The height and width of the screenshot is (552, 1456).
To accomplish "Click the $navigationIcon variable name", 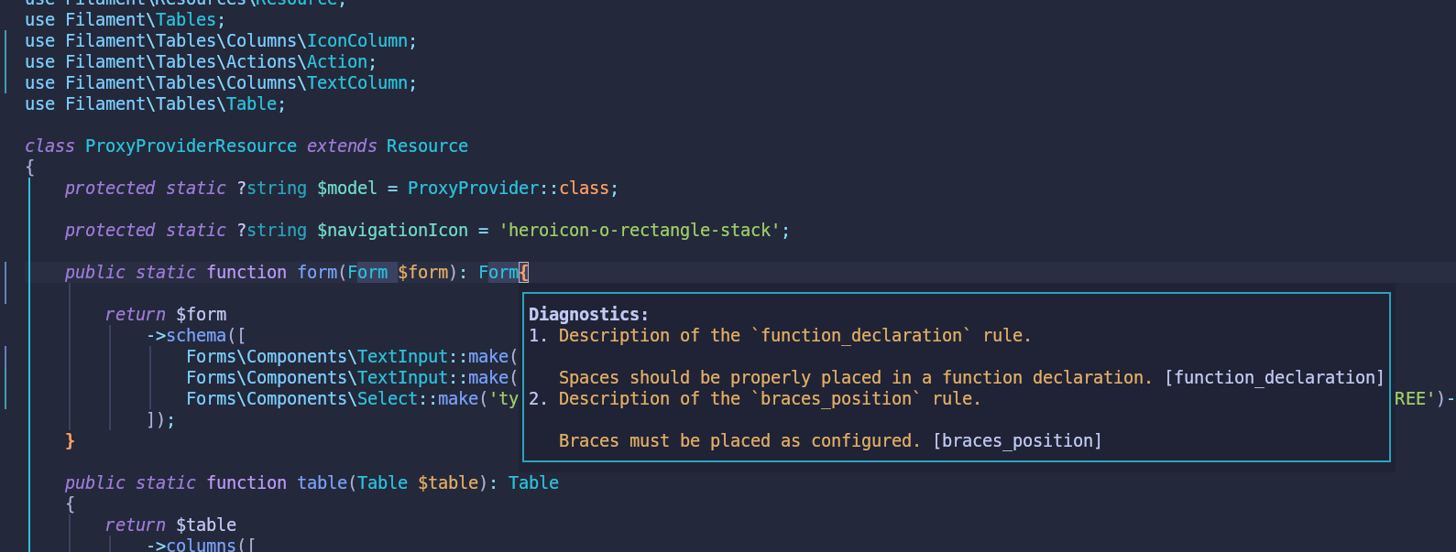I will 392,231.
